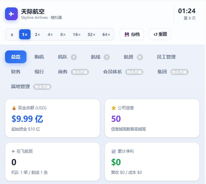This screenshot has height=184, width=206.
Task: Open the 总览 overview tab
Action: [x=16, y=57]
